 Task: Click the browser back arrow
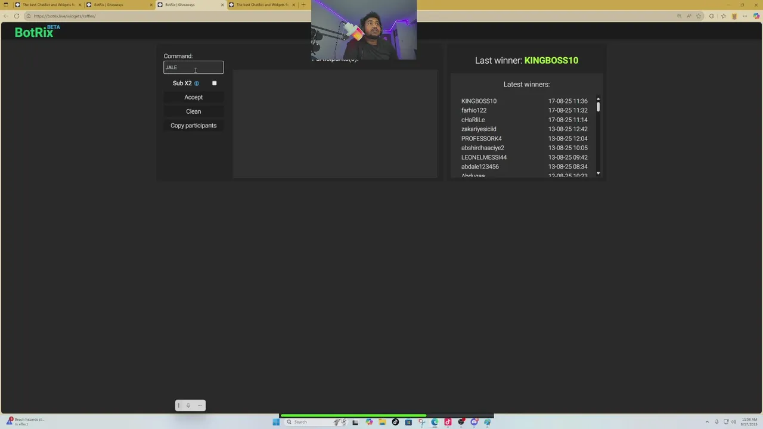(x=7, y=16)
